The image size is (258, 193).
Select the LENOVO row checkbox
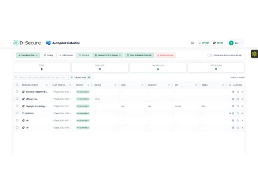tap(17, 113)
